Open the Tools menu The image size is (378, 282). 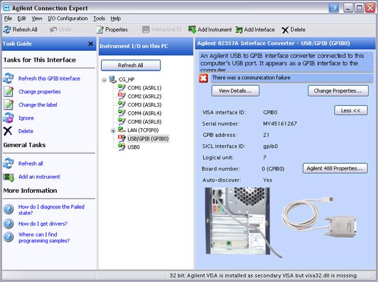click(x=99, y=19)
